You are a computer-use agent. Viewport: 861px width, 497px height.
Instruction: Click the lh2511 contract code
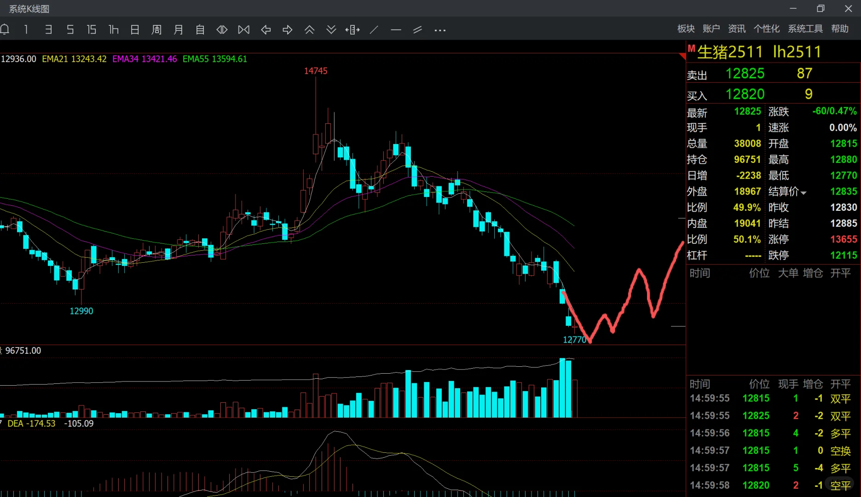point(797,52)
